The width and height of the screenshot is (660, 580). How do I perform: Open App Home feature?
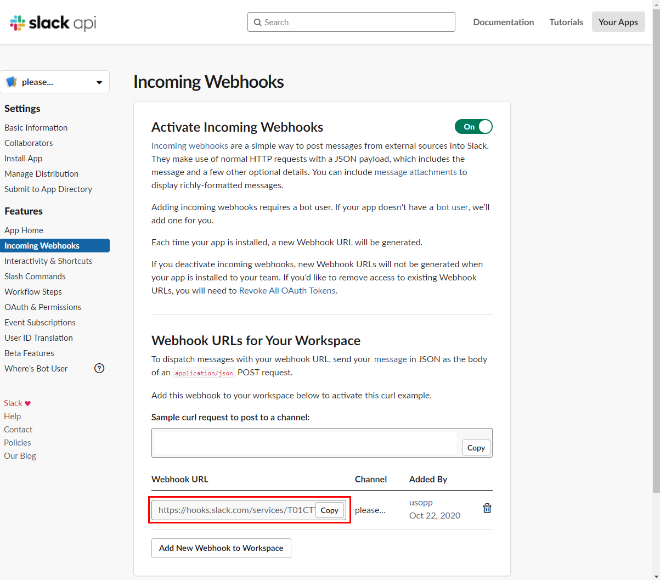pyautogui.click(x=24, y=230)
